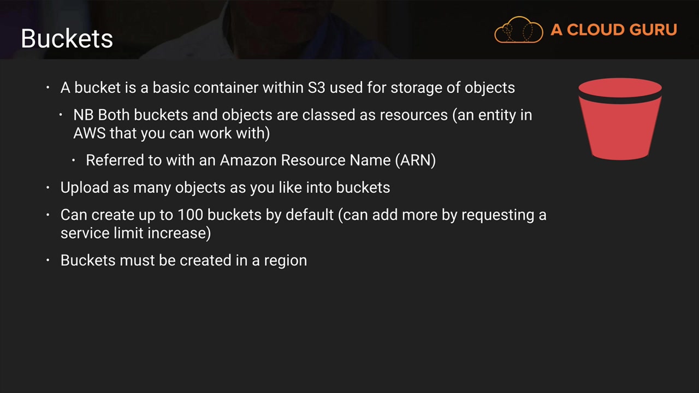The width and height of the screenshot is (699, 393).
Task: Click the red S3 bucket icon
Action: click(x=620, y=119)
